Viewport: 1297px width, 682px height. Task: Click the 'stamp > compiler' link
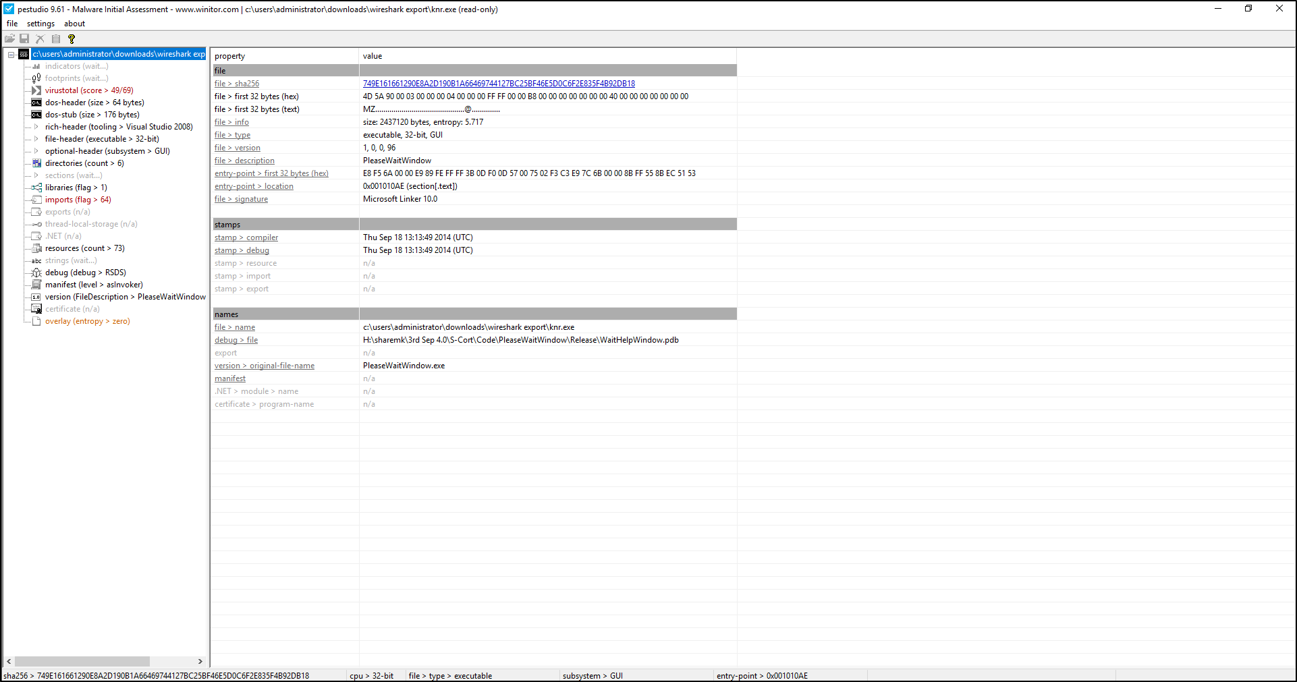click(x=246, y=237)
